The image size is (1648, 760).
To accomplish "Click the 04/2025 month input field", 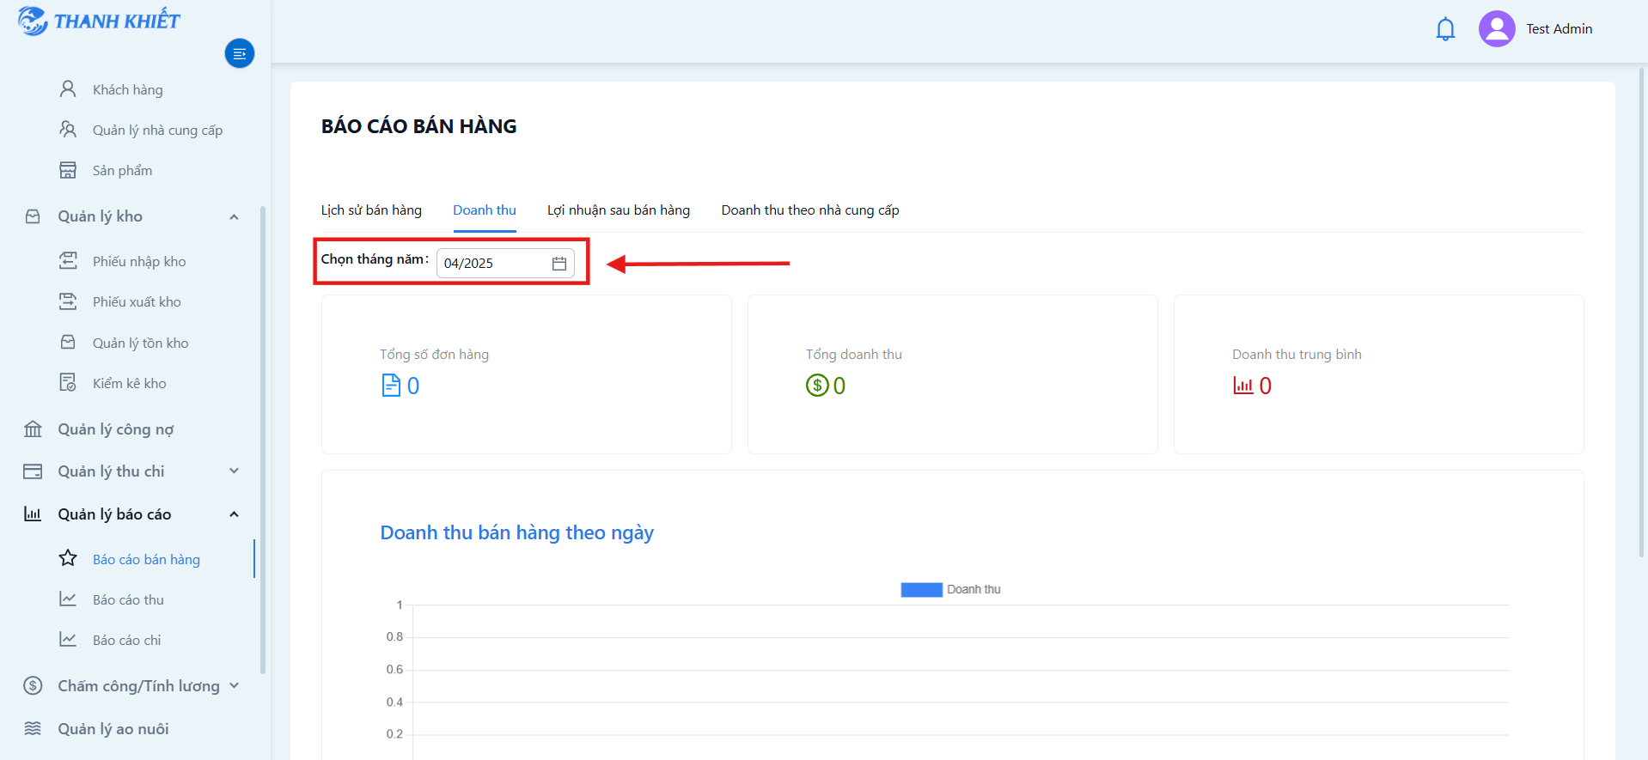I will (x=505, y=263).
